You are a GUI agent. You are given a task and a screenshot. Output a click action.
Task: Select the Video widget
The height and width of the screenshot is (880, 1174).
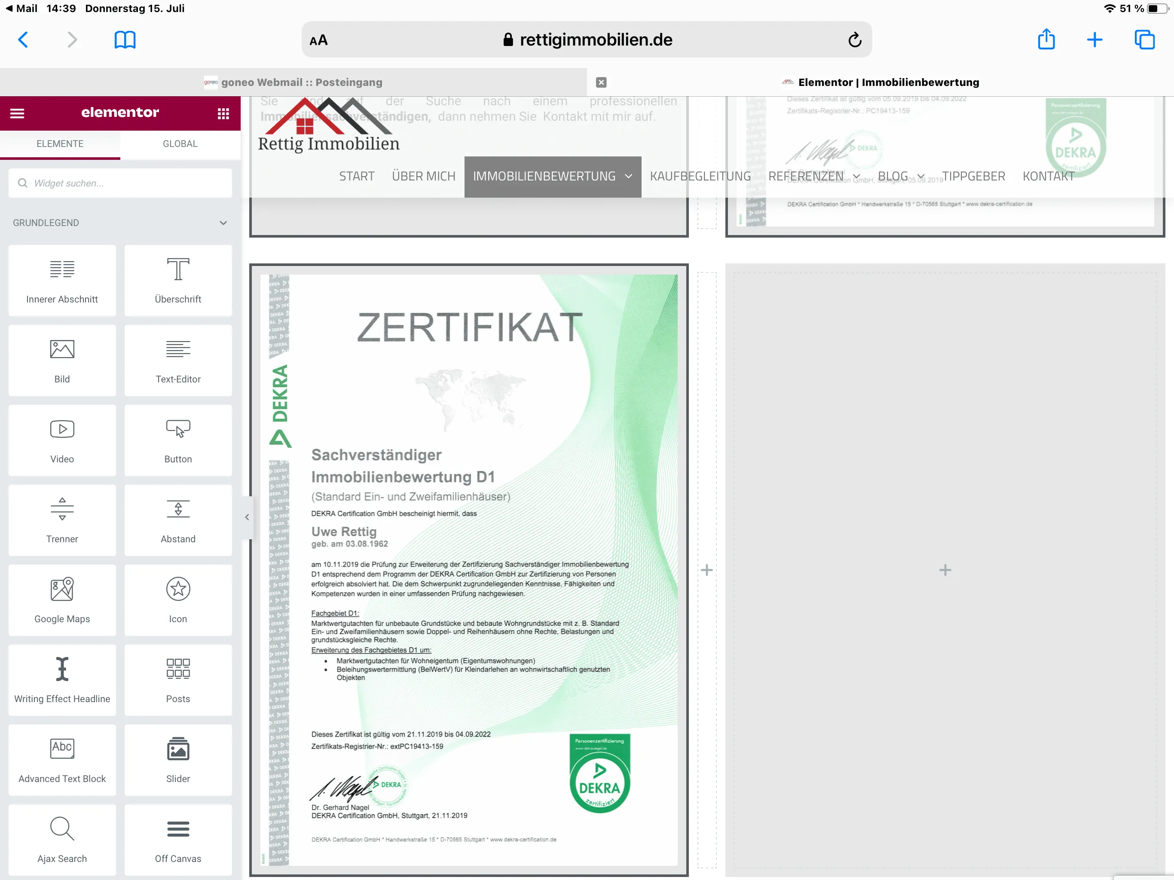pyautogui.click(x=62, y=440)
